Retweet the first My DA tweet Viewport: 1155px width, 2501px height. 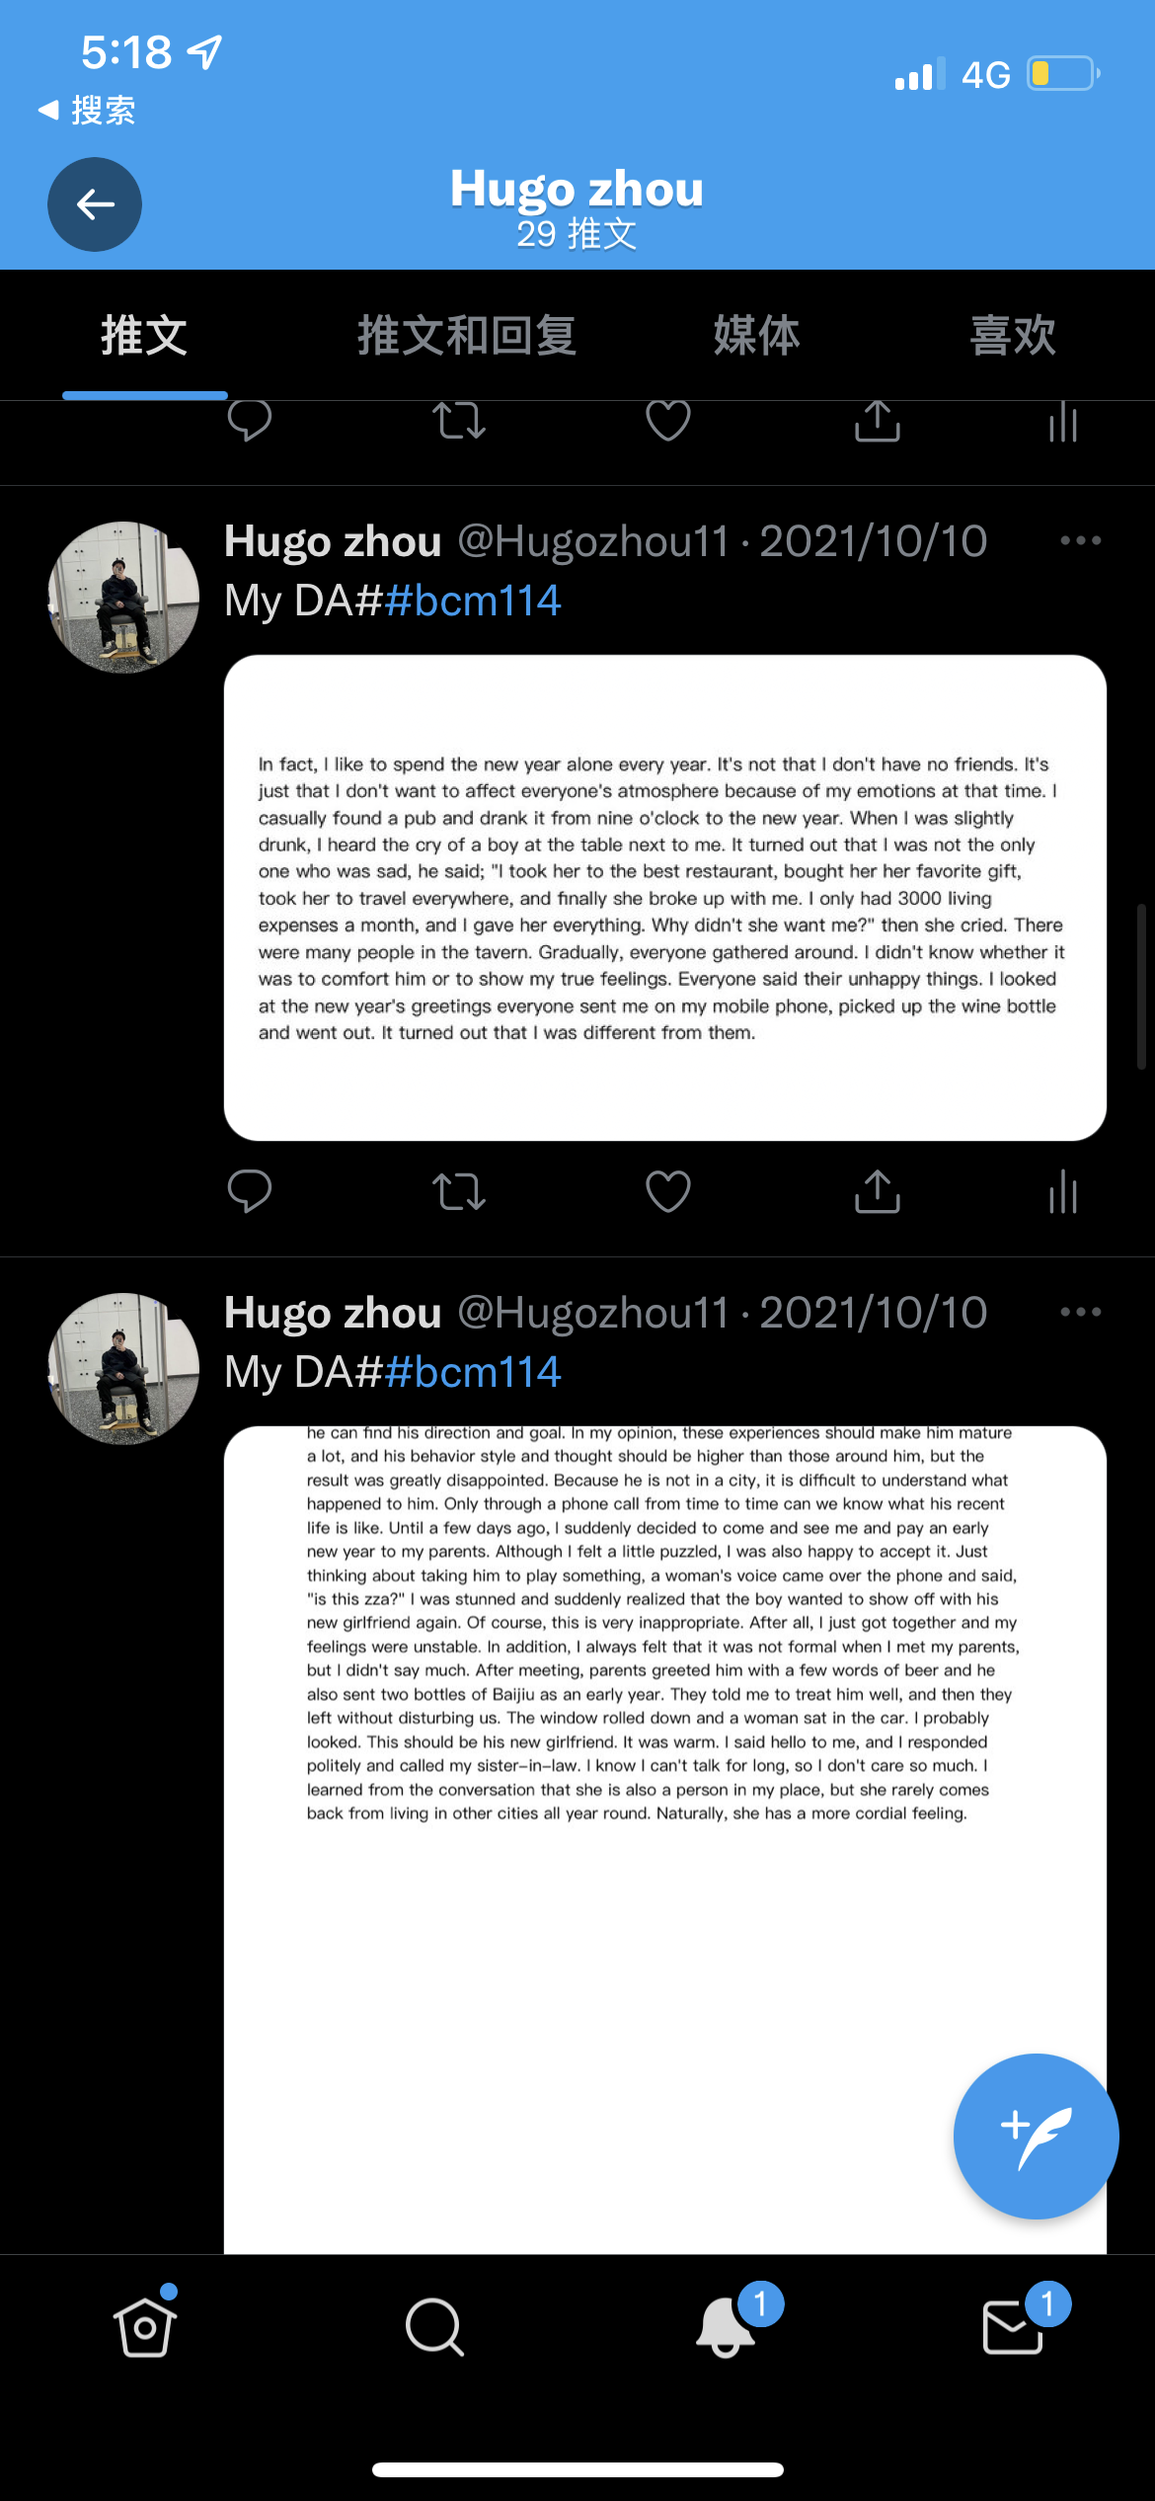(459, 1191)
